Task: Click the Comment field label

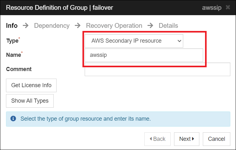Action: tap(19, 69)
